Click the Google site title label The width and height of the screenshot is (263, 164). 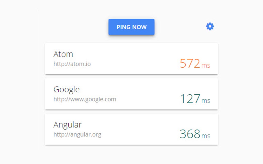click(67, 89)
